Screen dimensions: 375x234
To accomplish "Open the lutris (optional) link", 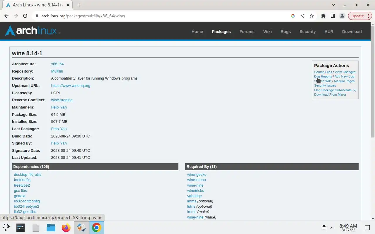I will [191, 207].
